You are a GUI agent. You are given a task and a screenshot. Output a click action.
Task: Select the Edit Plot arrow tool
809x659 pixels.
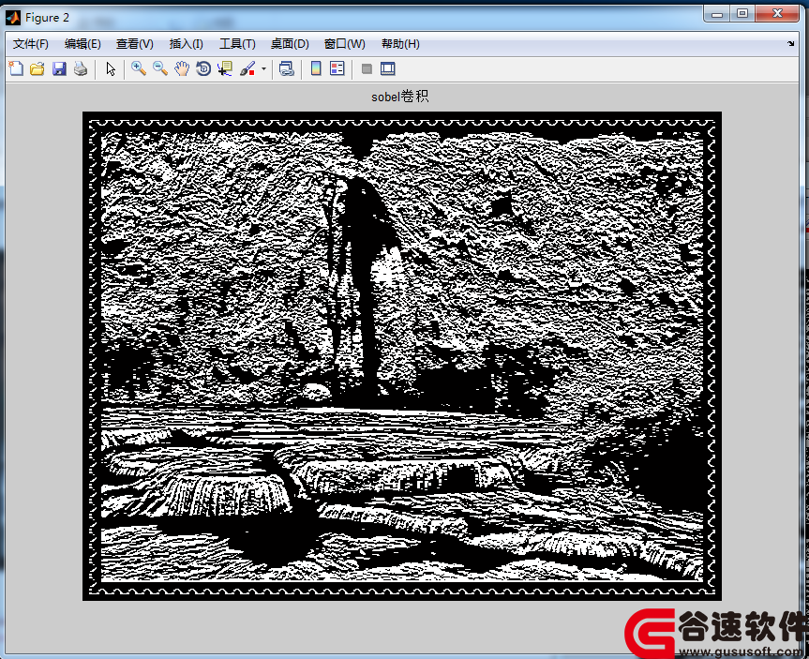click(x=111, y=68)
